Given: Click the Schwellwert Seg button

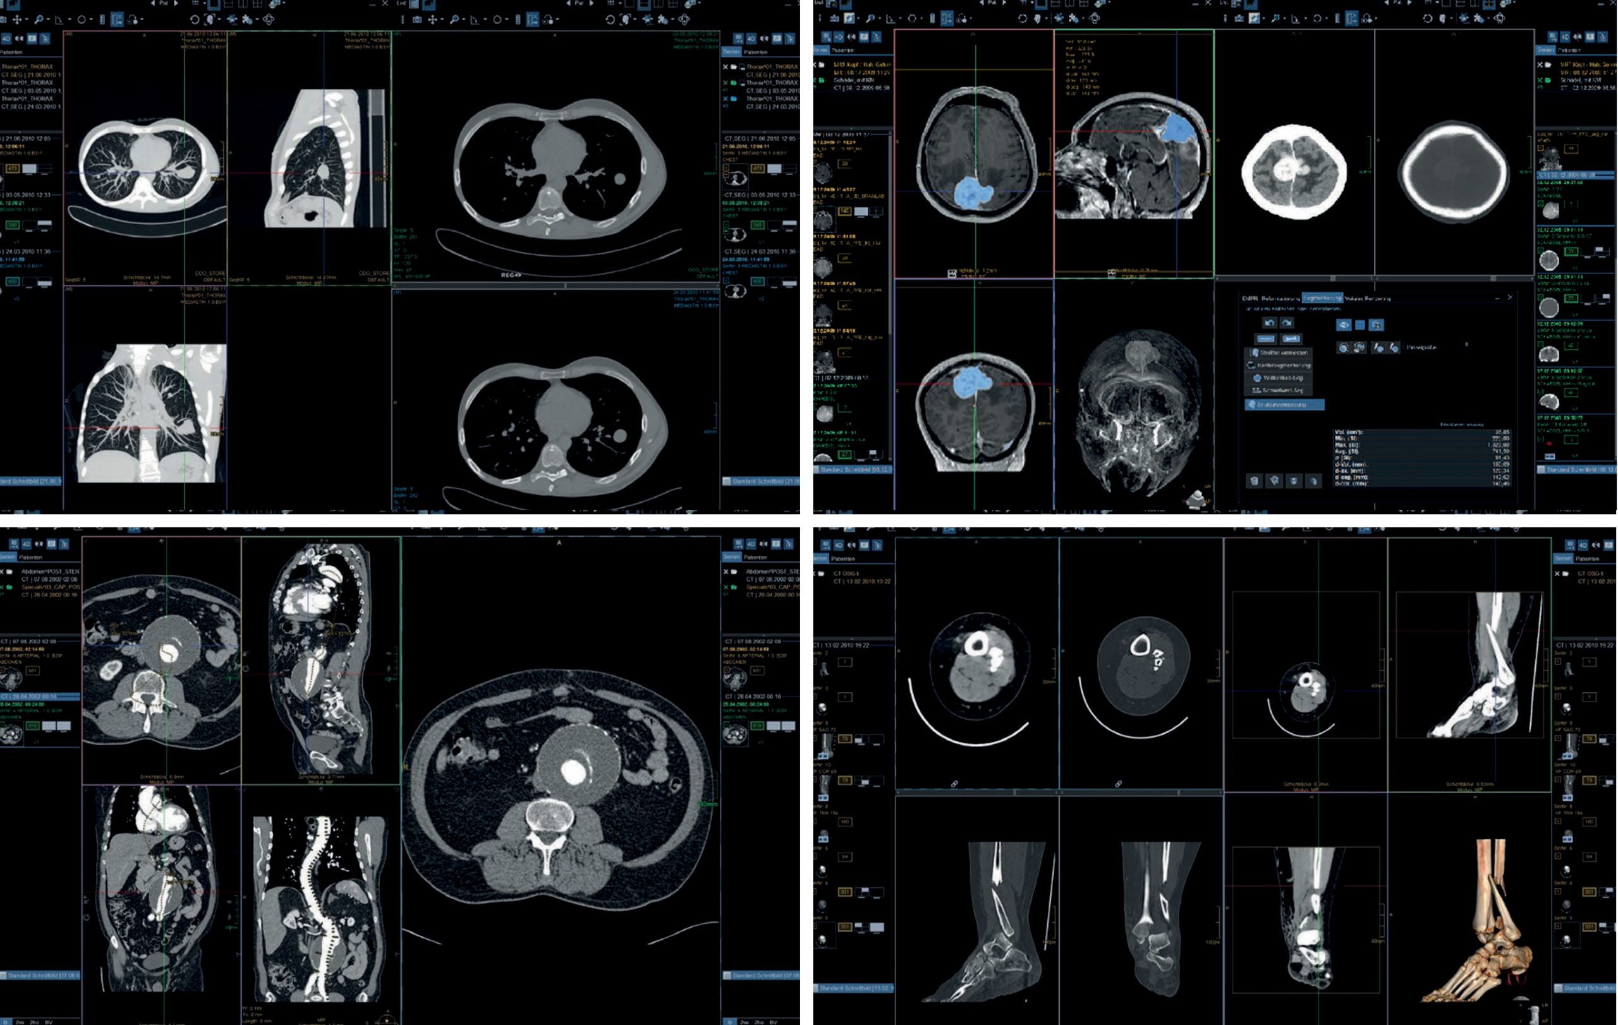Looking at the screenshot, I should (1279, 390).
